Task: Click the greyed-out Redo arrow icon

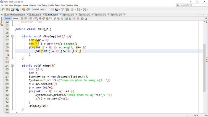Action: coord(28,9)
